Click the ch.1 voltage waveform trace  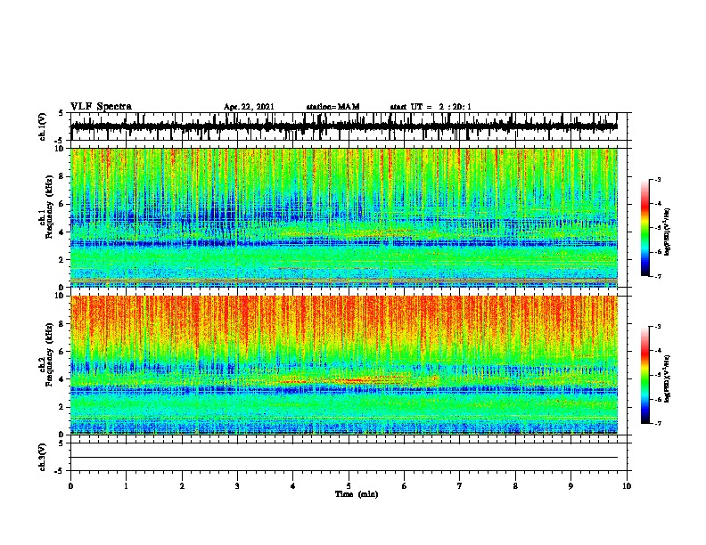coord(344,126)
